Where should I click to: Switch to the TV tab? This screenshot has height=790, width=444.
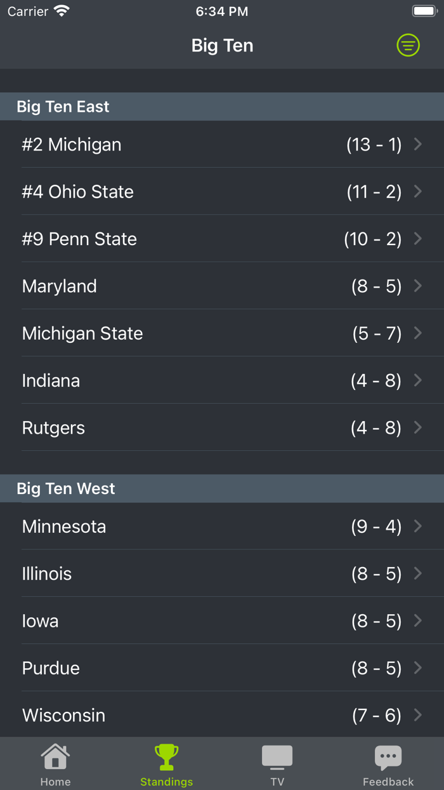pos(277,764)
